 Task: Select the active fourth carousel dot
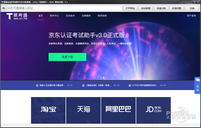point(104,78)
